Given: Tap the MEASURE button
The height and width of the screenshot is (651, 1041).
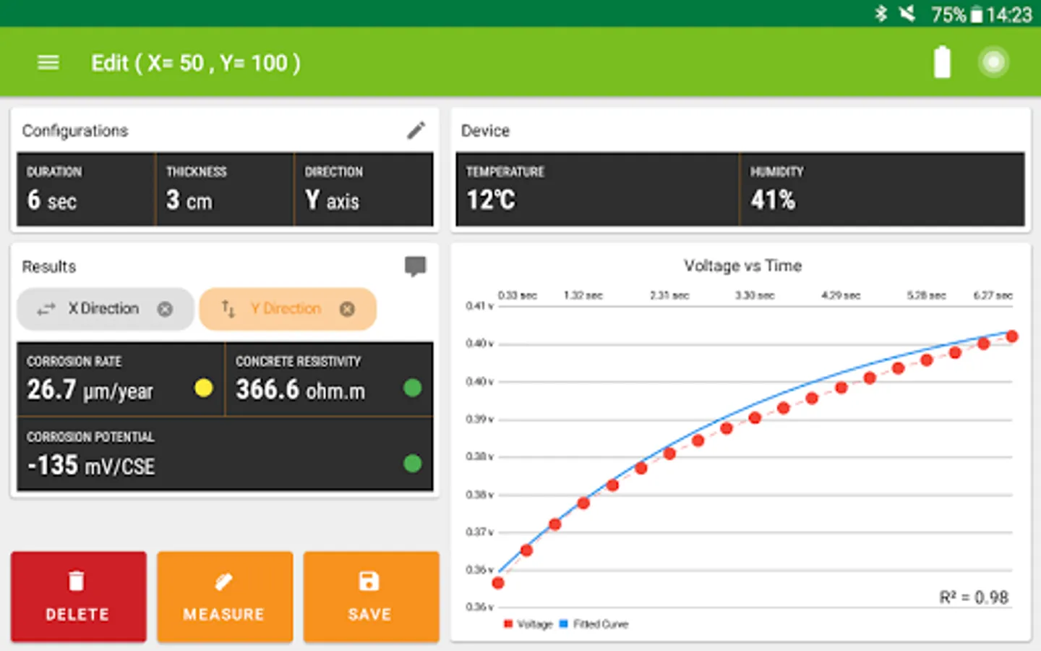Looking at the screenshot, I should [225, 597].
